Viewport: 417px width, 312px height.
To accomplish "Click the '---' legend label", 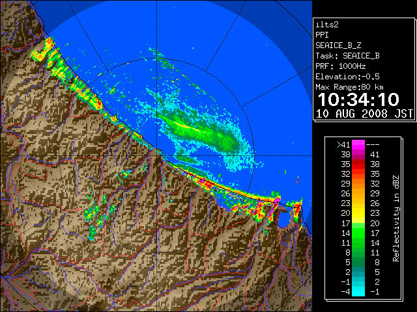I will point(373,145).
